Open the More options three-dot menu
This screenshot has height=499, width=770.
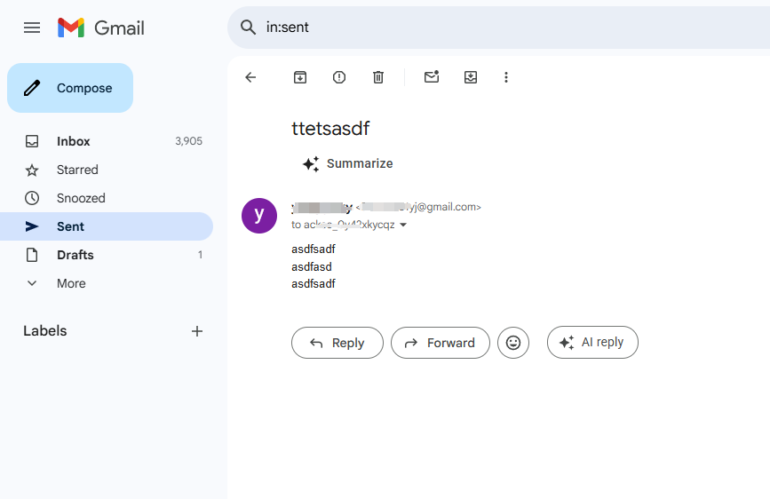click(506, 77)
